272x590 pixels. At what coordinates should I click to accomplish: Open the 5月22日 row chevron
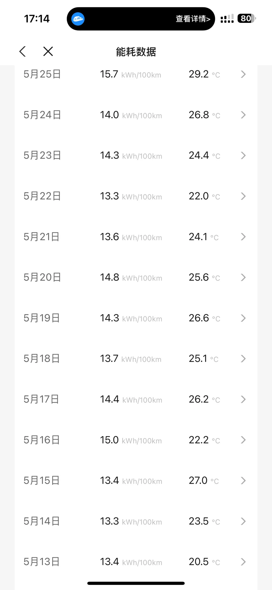click(243, 196)
